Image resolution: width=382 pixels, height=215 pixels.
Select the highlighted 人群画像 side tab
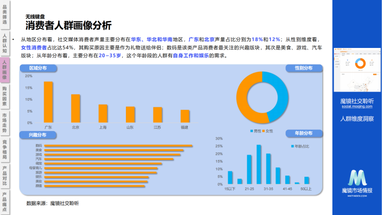[5, 70]
